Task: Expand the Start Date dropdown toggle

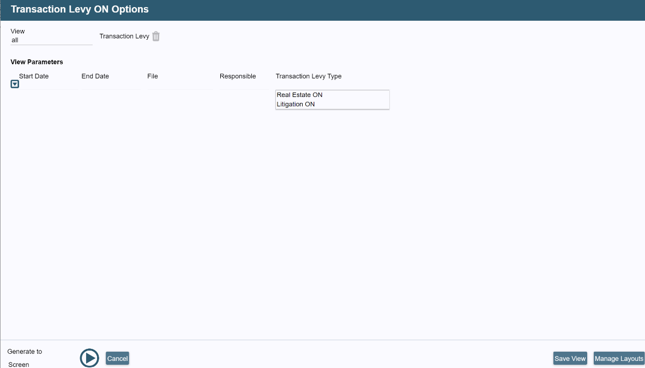Action: tap(15, 84)
